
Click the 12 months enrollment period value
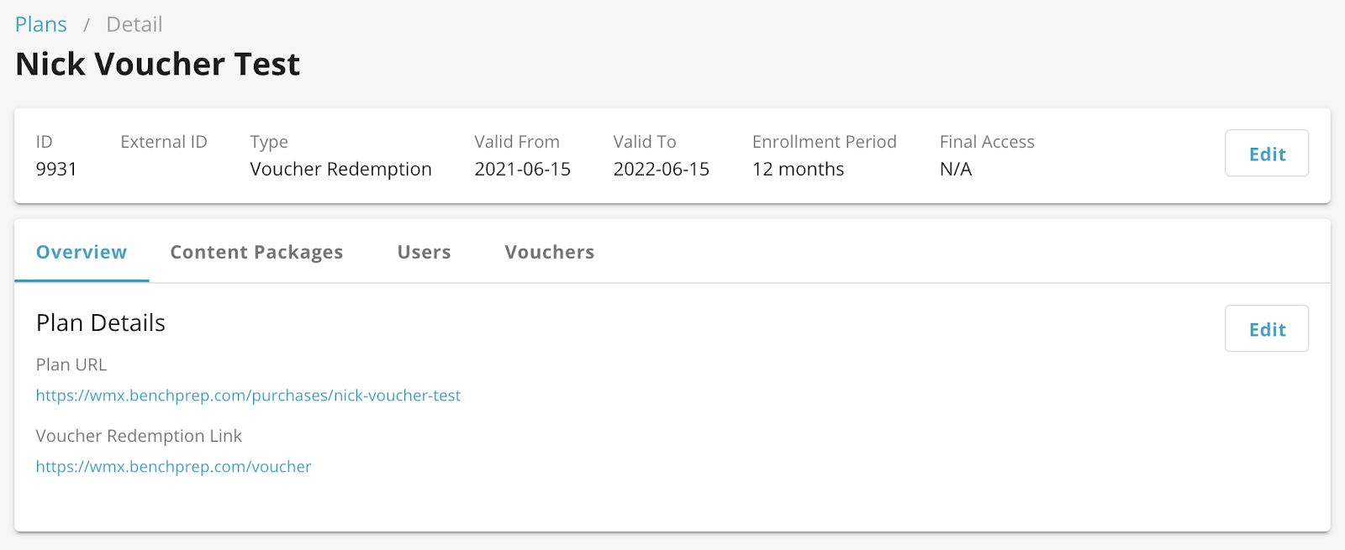[x=798, y=170]
